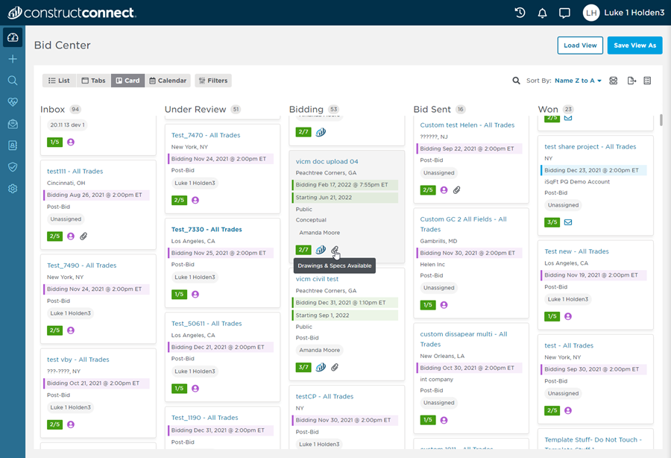Click the magnifier icon next to Sort By
The image size is (671, 458).
pos(516,81)
